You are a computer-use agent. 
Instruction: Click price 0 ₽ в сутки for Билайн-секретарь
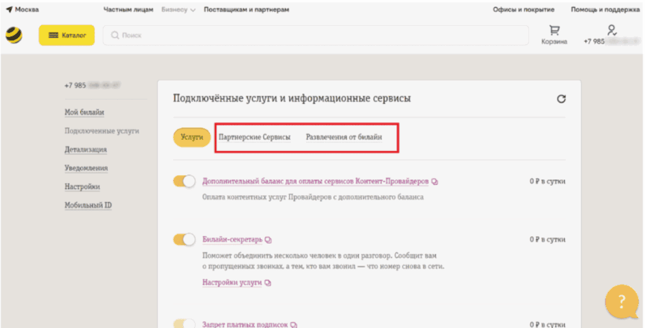pyautogui.click(x=547, y=240)
